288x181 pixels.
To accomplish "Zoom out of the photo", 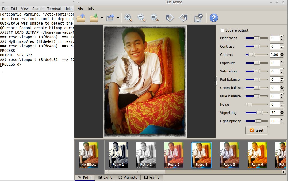I will 142,18.
